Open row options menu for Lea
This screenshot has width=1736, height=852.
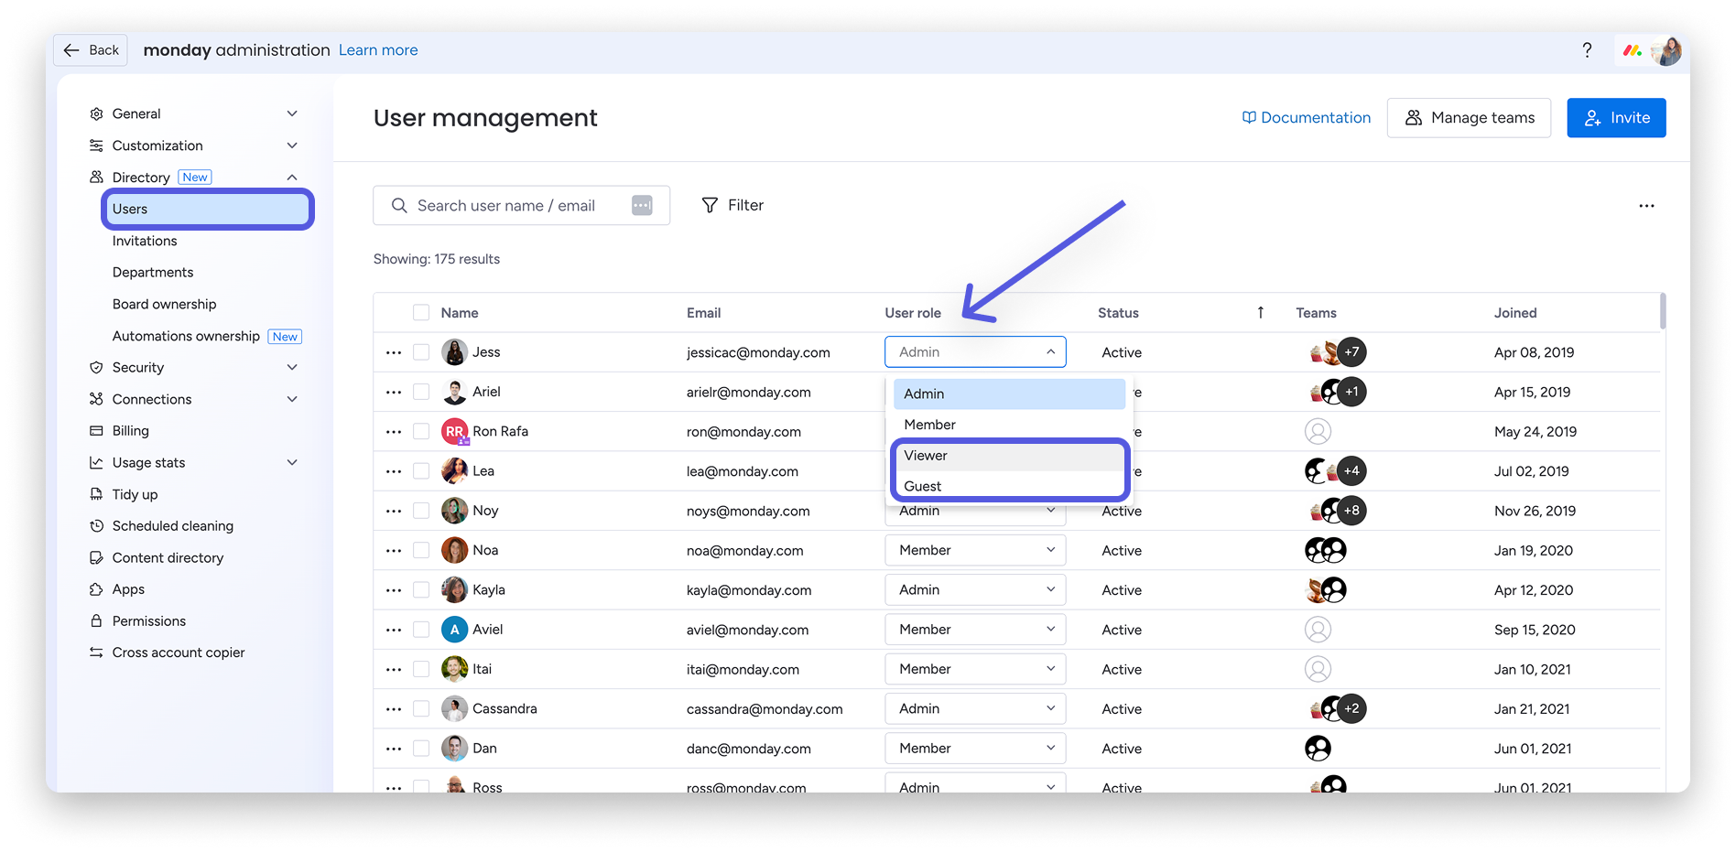394,471
